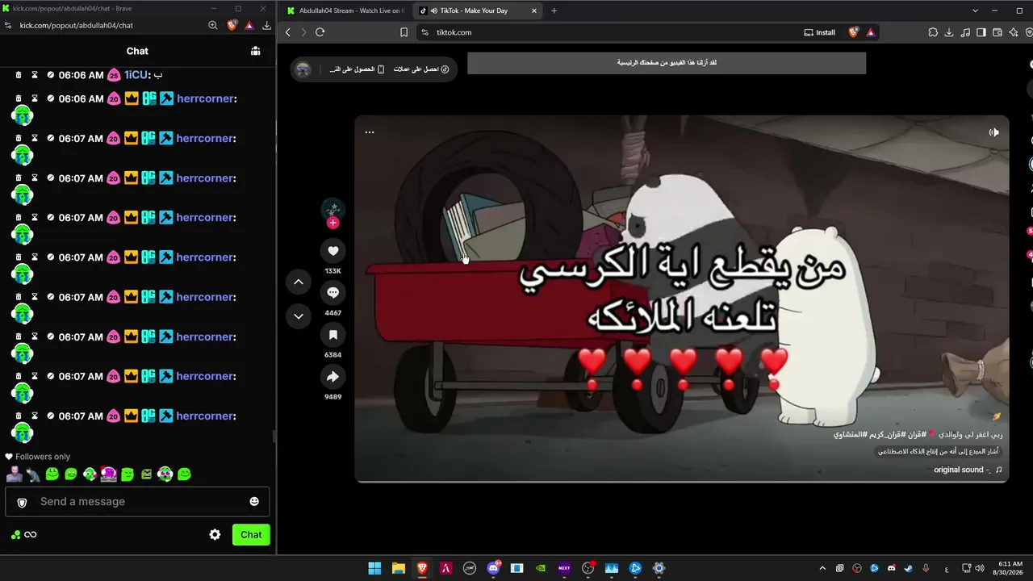Screen dimensions: 1033x581
Task: Open Brave Shields in the Kick chat window
Action: 232,25
